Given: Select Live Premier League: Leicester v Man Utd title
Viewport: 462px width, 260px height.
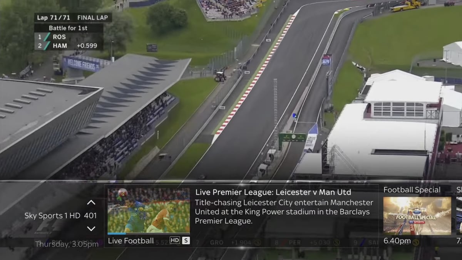Looking at the screenshot, I should tap(273, 192).
